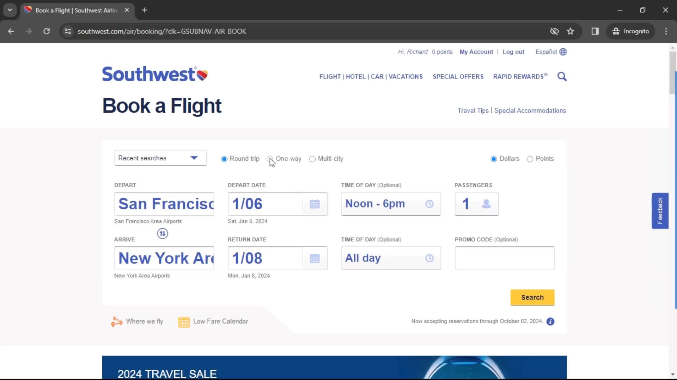Click the search magnifier icon in navbar
The image size is (677, 380).
click(x=562, y=77)
